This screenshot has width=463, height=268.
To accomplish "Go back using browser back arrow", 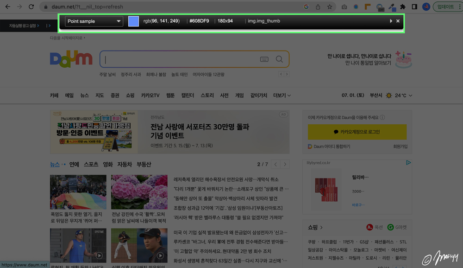I will tap(8, 6).
